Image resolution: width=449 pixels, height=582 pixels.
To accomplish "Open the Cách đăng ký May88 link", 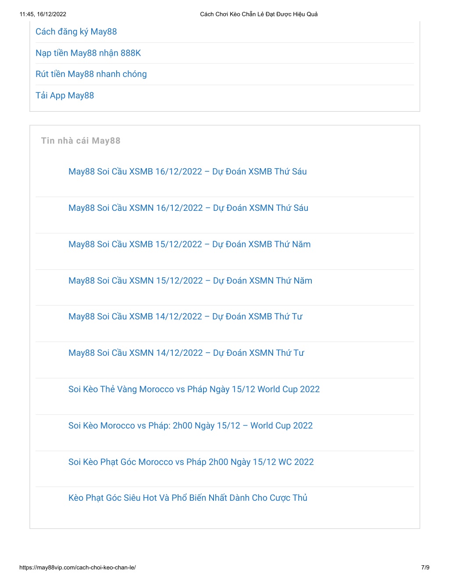I will (76, 32).
